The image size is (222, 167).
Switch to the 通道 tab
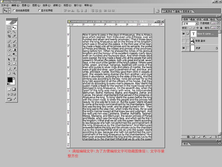(x=193, y=19)
